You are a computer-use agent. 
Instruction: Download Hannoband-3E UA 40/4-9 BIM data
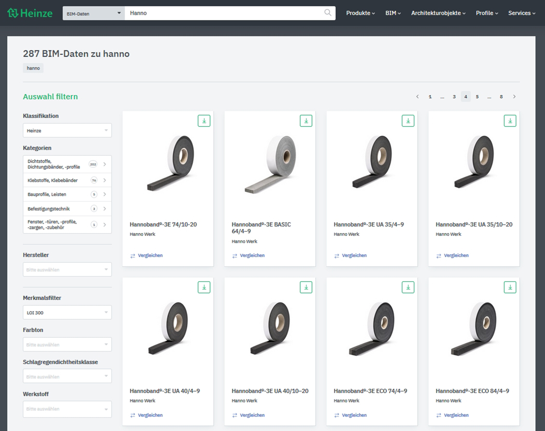204,287
